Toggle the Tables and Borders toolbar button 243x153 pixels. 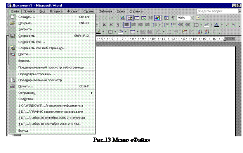click(130, 18)
